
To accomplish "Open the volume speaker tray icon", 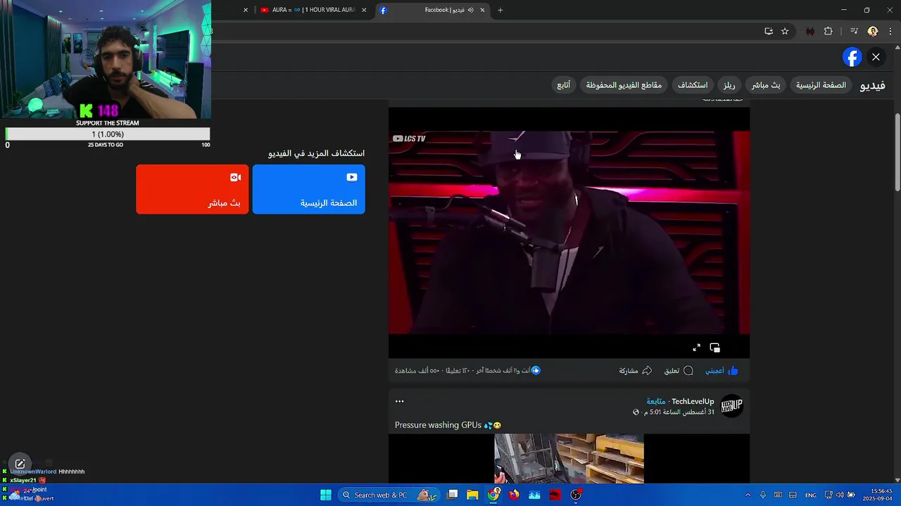I will (x=840, y=495).
